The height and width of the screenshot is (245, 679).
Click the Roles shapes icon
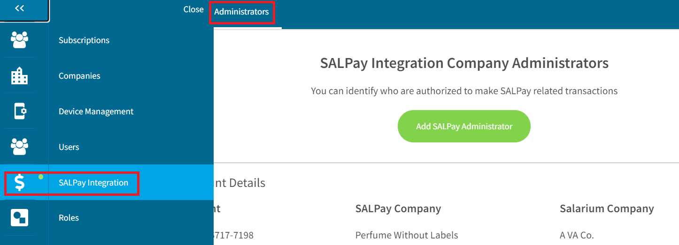click(19, 218)
